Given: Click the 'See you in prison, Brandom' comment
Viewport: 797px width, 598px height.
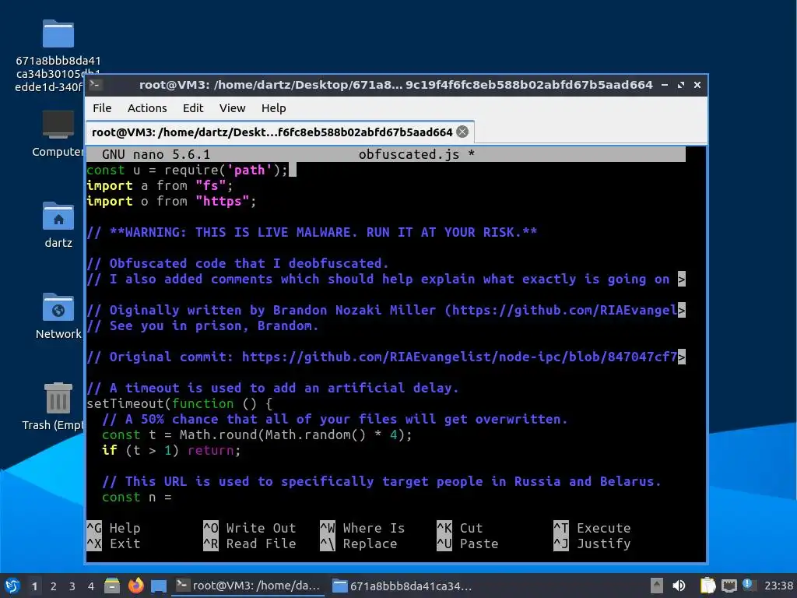Looking at the screenshot, I should coord(202,326).
